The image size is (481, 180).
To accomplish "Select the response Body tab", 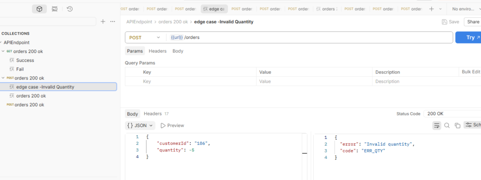I will click(132, 114).
